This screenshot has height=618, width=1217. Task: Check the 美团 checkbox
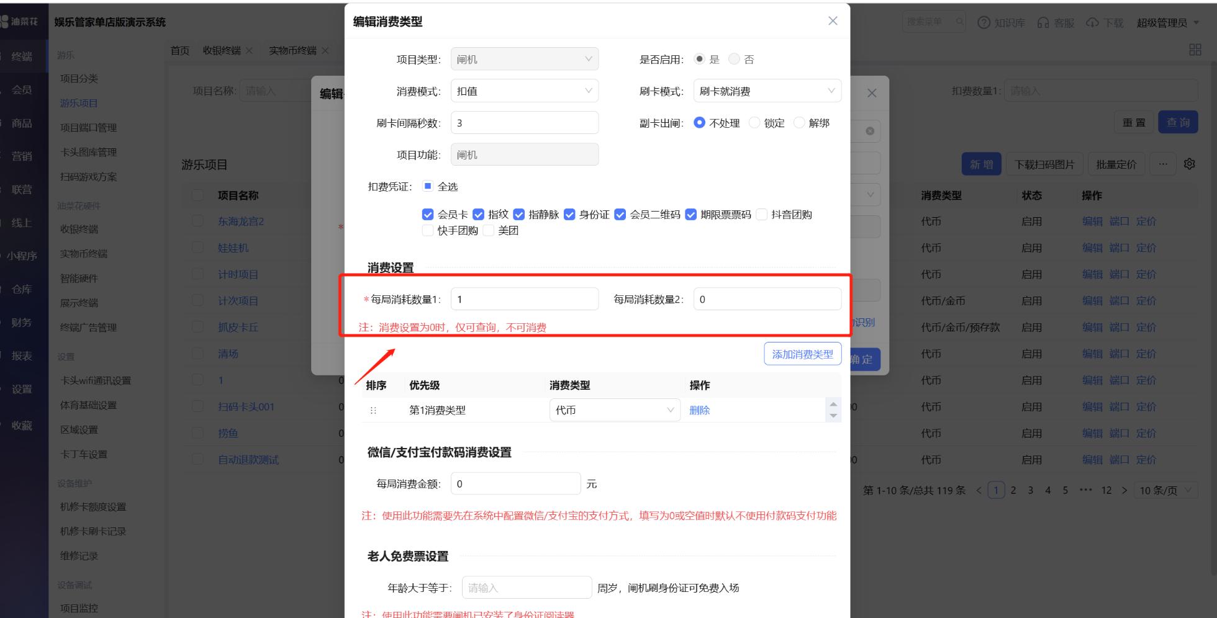489,231
